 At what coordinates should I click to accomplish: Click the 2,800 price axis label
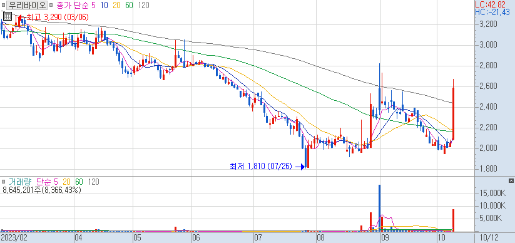pyautogui.click(x=488, y=65)
